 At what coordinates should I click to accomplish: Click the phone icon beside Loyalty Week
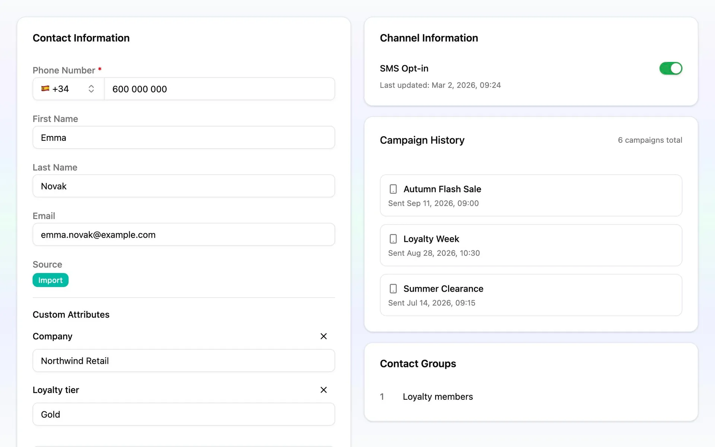393,239
